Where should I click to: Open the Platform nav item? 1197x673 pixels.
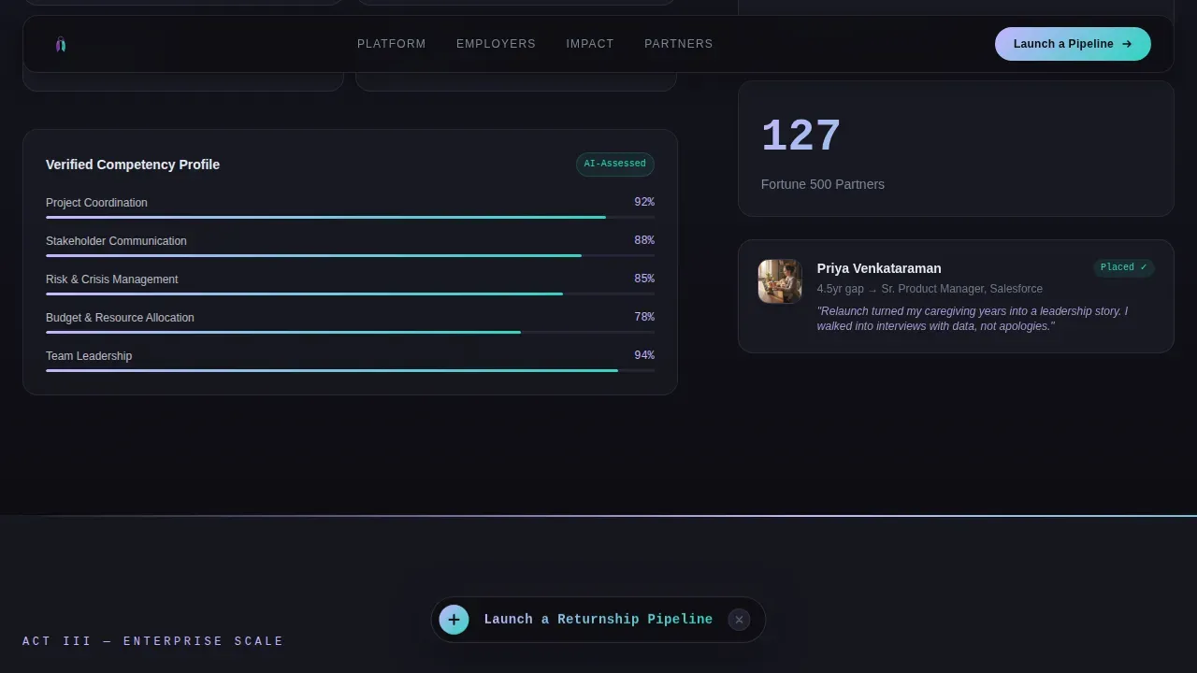pos(391,44)
